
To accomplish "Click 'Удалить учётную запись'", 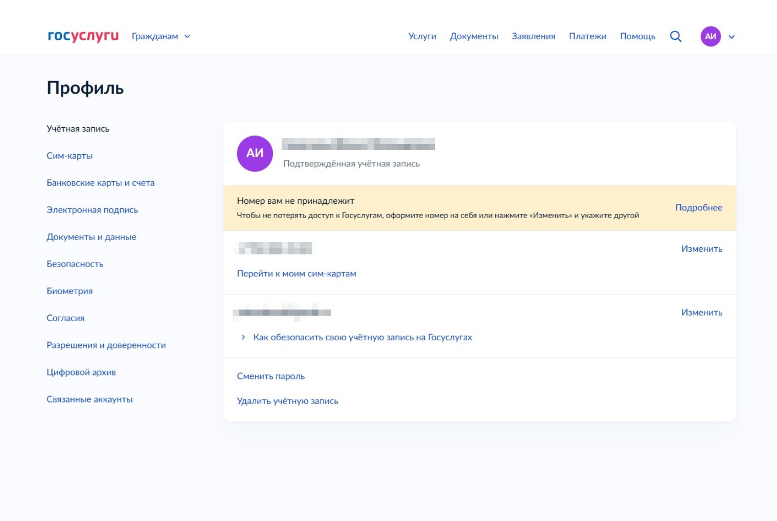I will tap(287, 401).
